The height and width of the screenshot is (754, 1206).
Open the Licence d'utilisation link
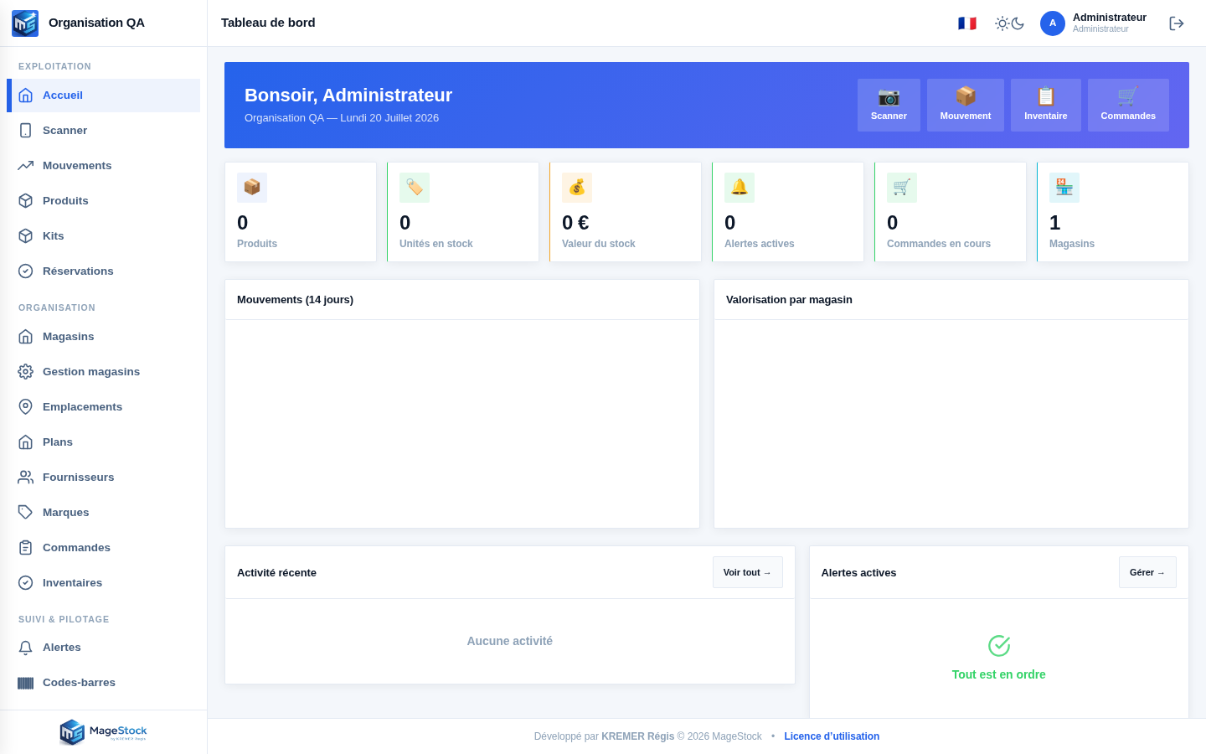(x=832, y=736)
